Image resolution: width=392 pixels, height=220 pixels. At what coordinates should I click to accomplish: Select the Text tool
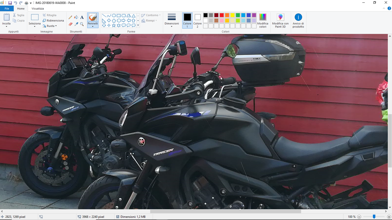[x=82, y=17]
